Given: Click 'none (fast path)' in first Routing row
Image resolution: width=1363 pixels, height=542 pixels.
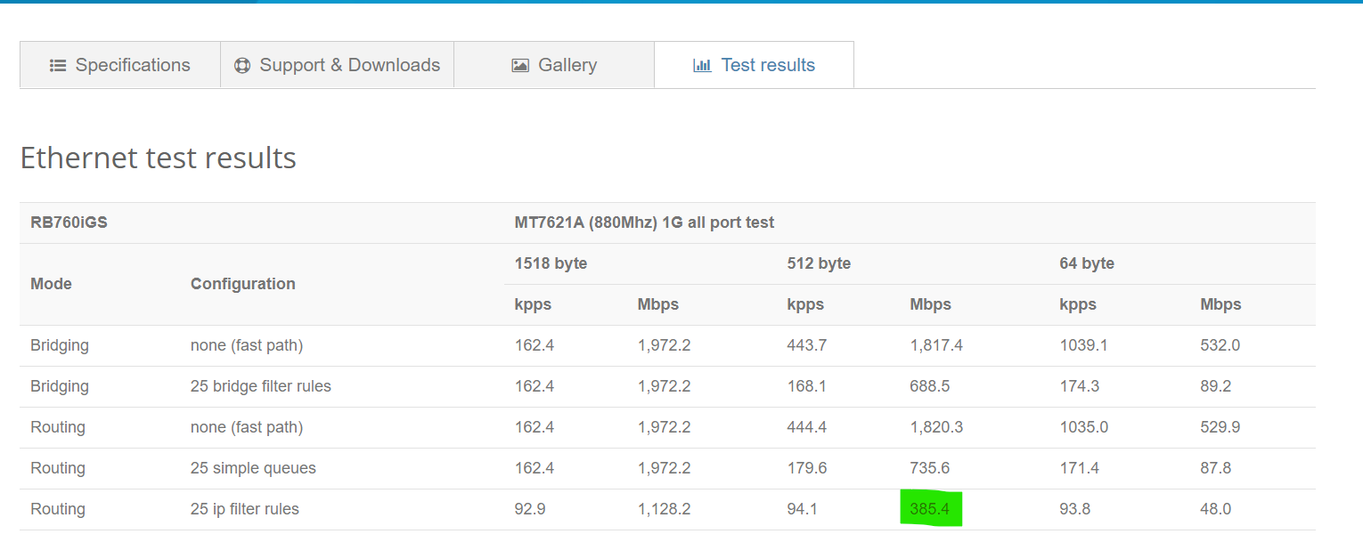Looking at the screenshot, I should (247, 427).
